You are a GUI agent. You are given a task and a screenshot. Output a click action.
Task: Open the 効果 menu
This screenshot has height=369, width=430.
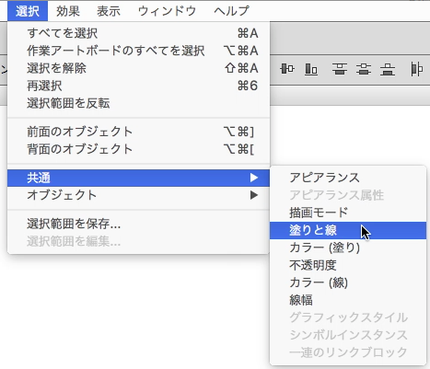(x=68, y=11)
